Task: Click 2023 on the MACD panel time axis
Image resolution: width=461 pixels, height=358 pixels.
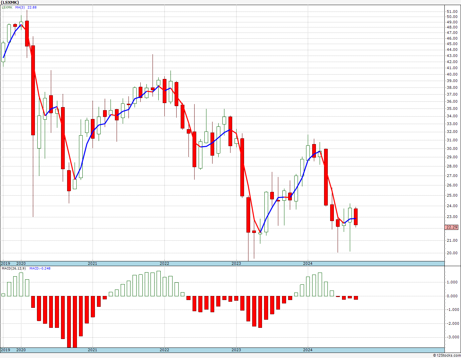Action: pos(236,350)
